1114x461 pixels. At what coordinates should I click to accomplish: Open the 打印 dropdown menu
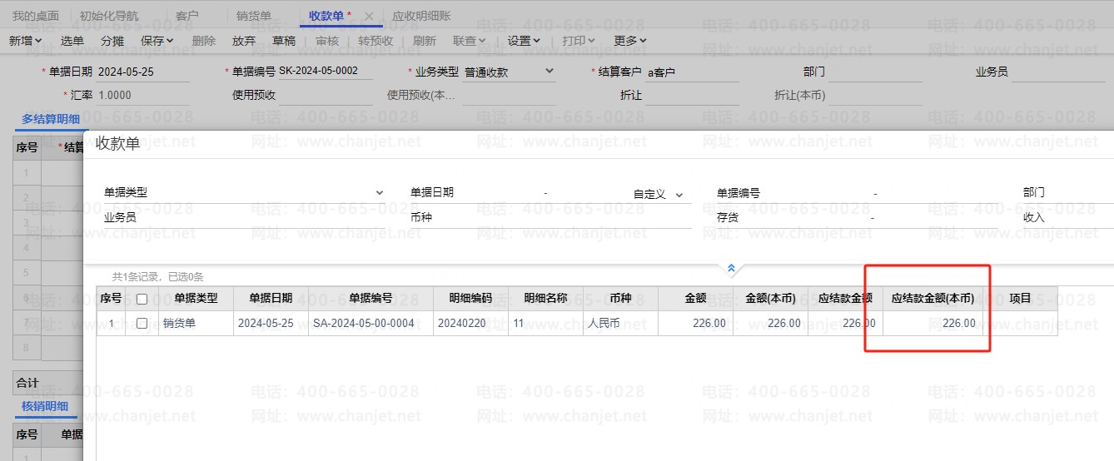point(579,40)
